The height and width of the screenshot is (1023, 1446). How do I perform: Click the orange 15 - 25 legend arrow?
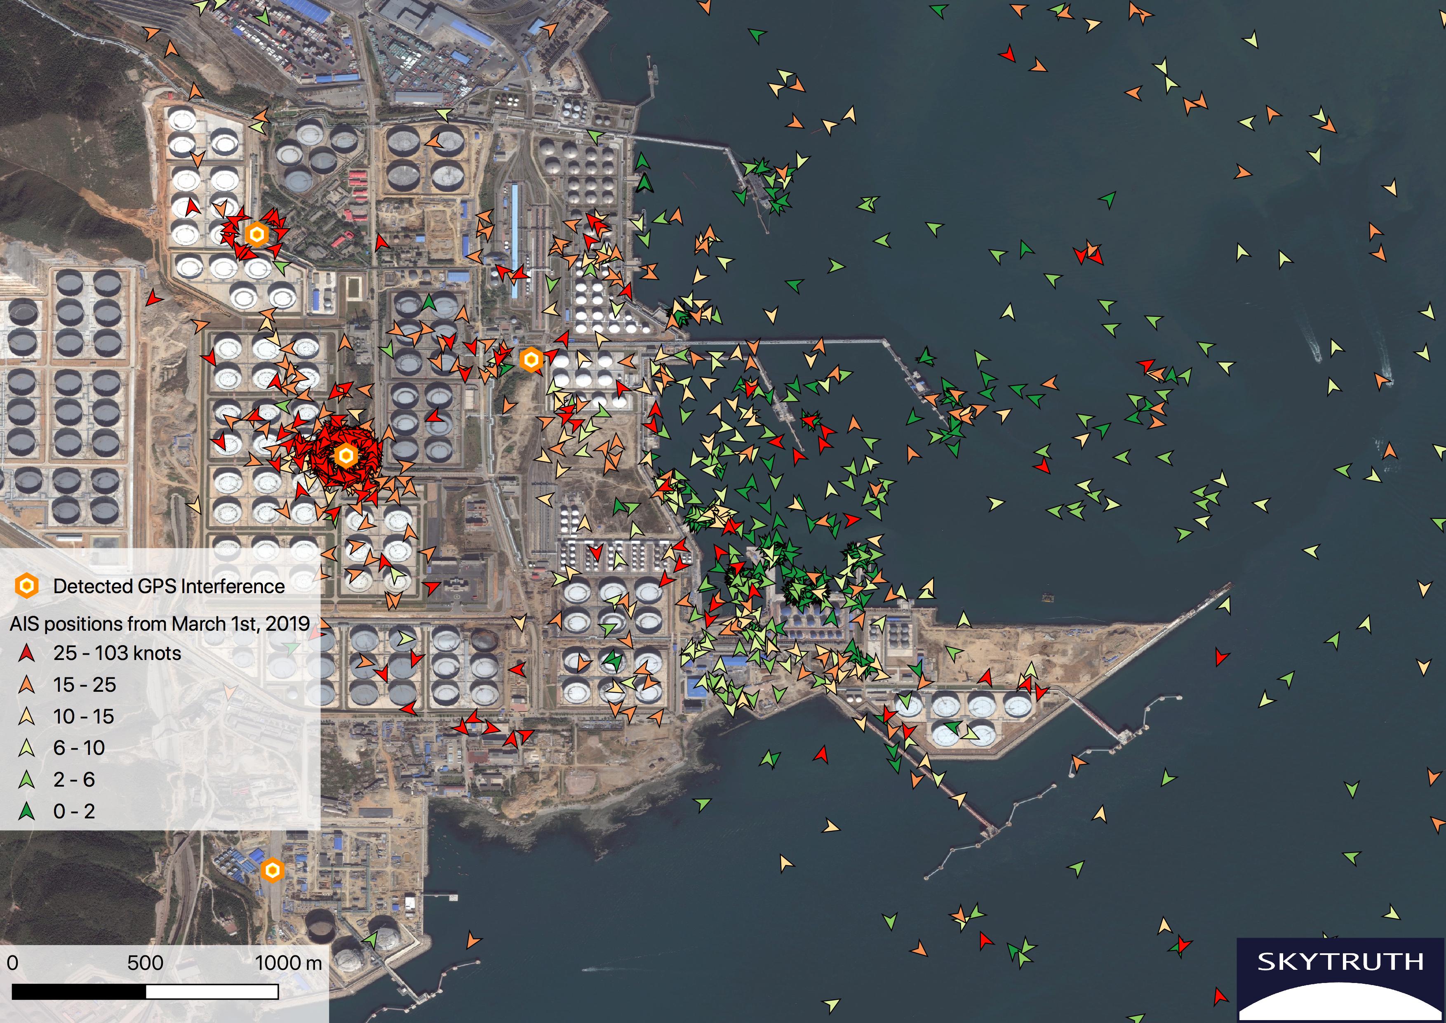26,684
